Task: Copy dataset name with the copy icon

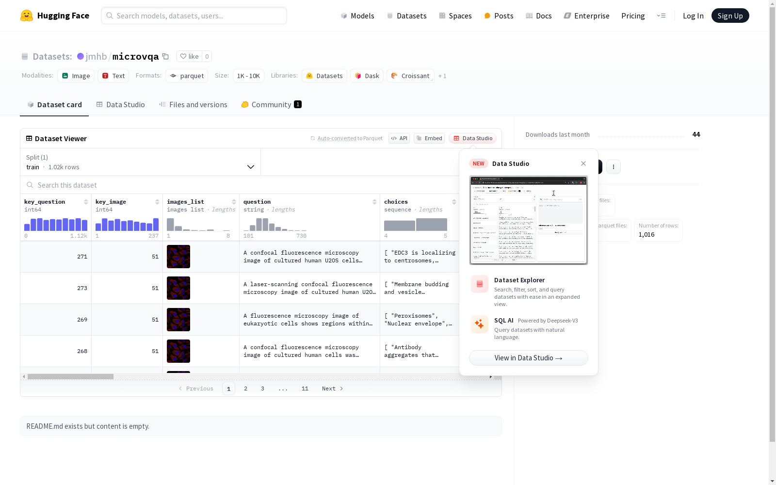Action: [x=165, y=56]
